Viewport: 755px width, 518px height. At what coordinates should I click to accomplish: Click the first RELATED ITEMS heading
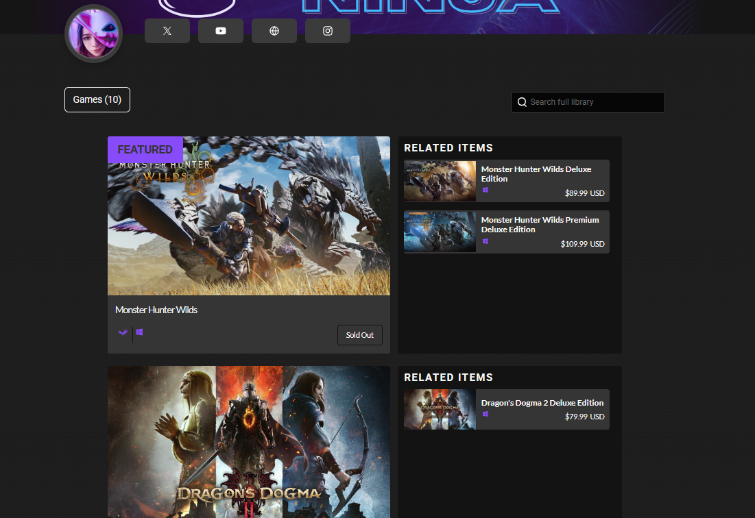click(x=448, y=147)
